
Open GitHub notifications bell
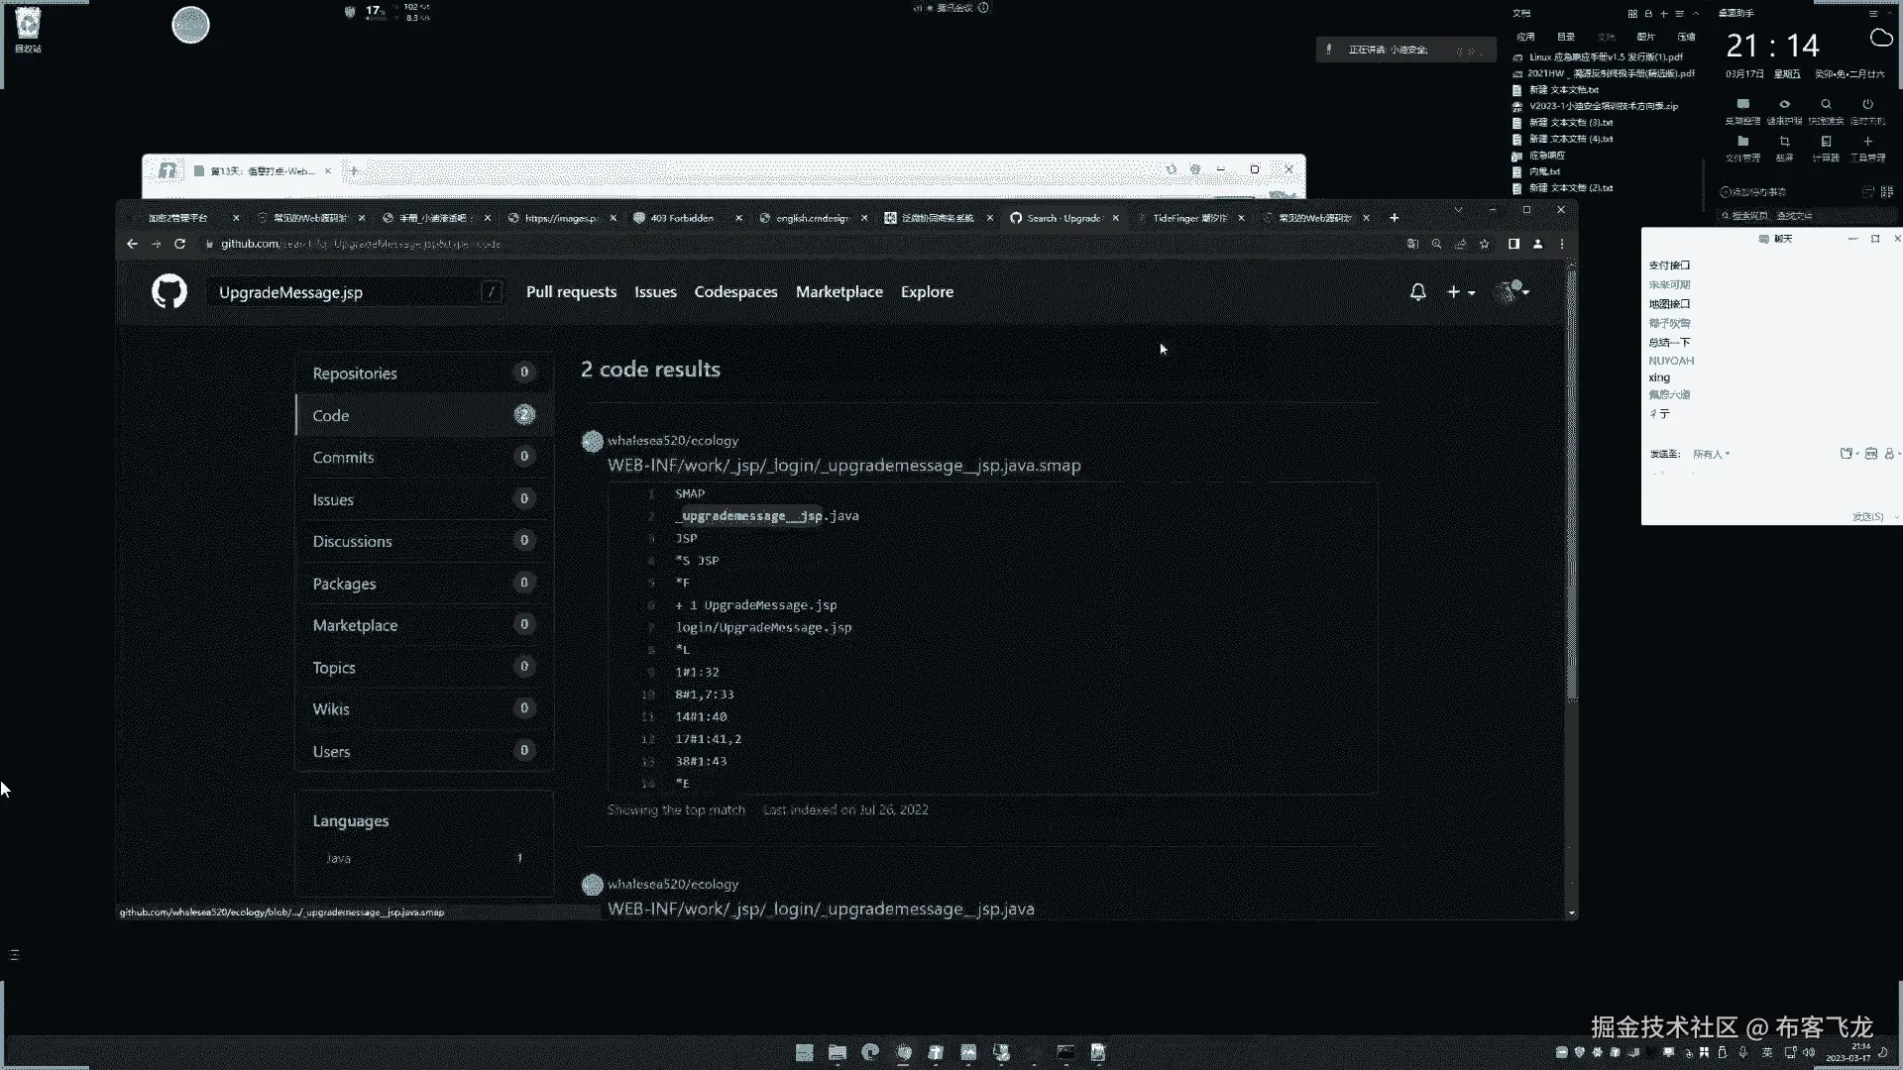[x=1418, y=291]
